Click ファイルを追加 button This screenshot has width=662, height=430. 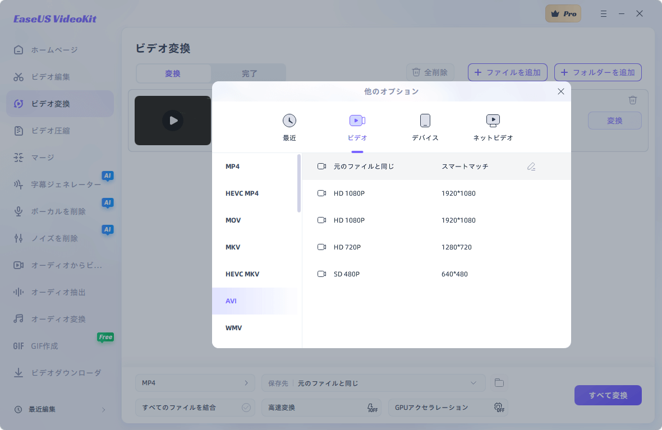click(508, 72)
